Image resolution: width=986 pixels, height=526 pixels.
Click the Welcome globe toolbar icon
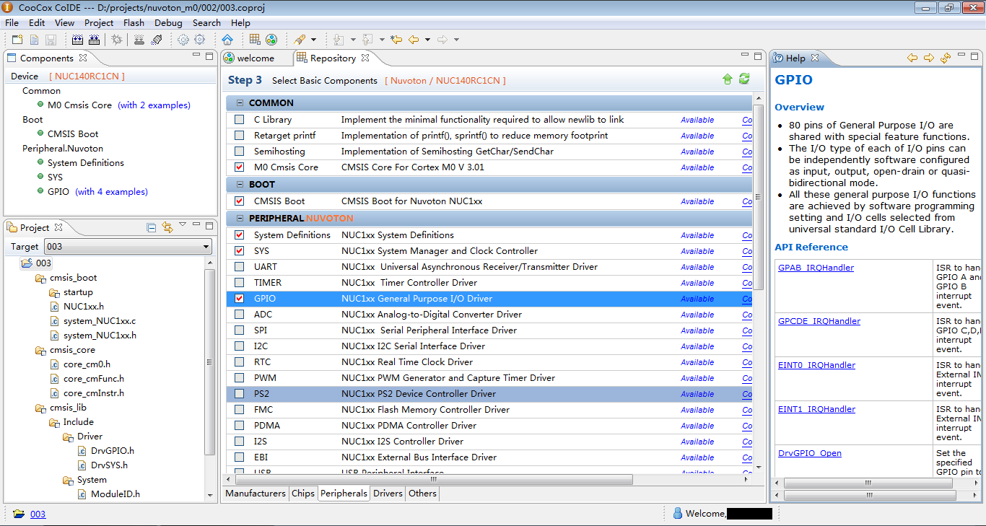pyautogui.click(x=271, y=40)
